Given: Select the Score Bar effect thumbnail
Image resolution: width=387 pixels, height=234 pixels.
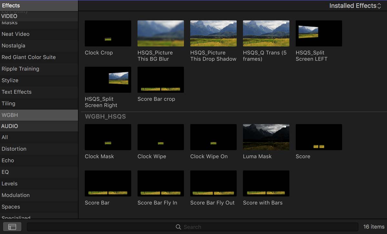Looking at the screenshot, I should tap(108, 184).
